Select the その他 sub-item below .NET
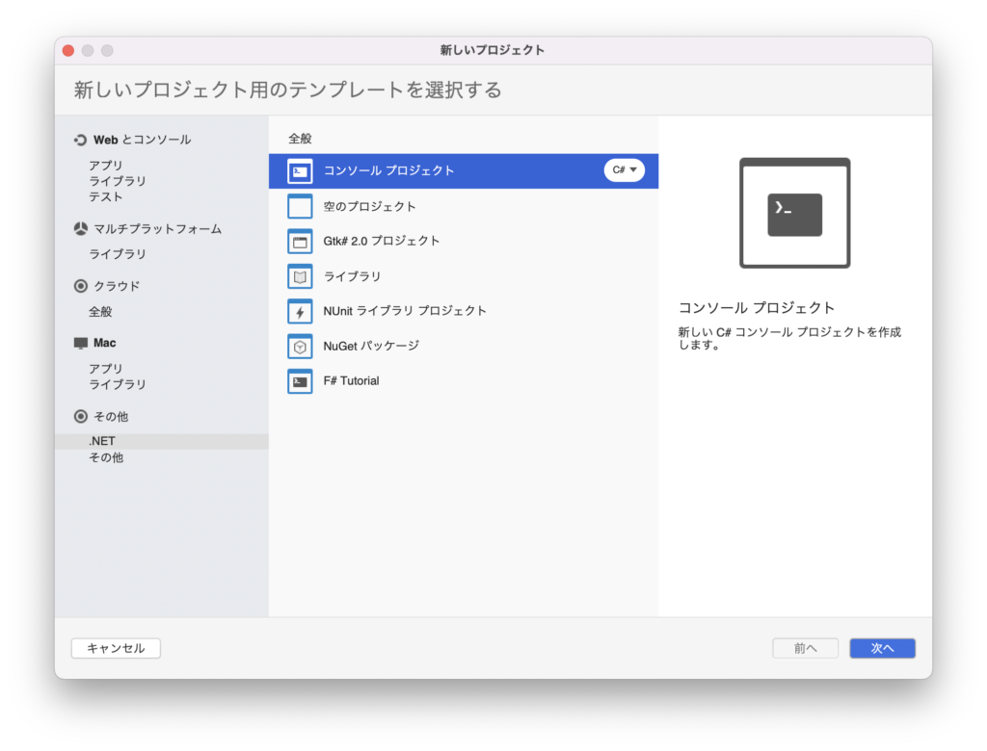Screen dimensions: 987x751 coord(106,458)
